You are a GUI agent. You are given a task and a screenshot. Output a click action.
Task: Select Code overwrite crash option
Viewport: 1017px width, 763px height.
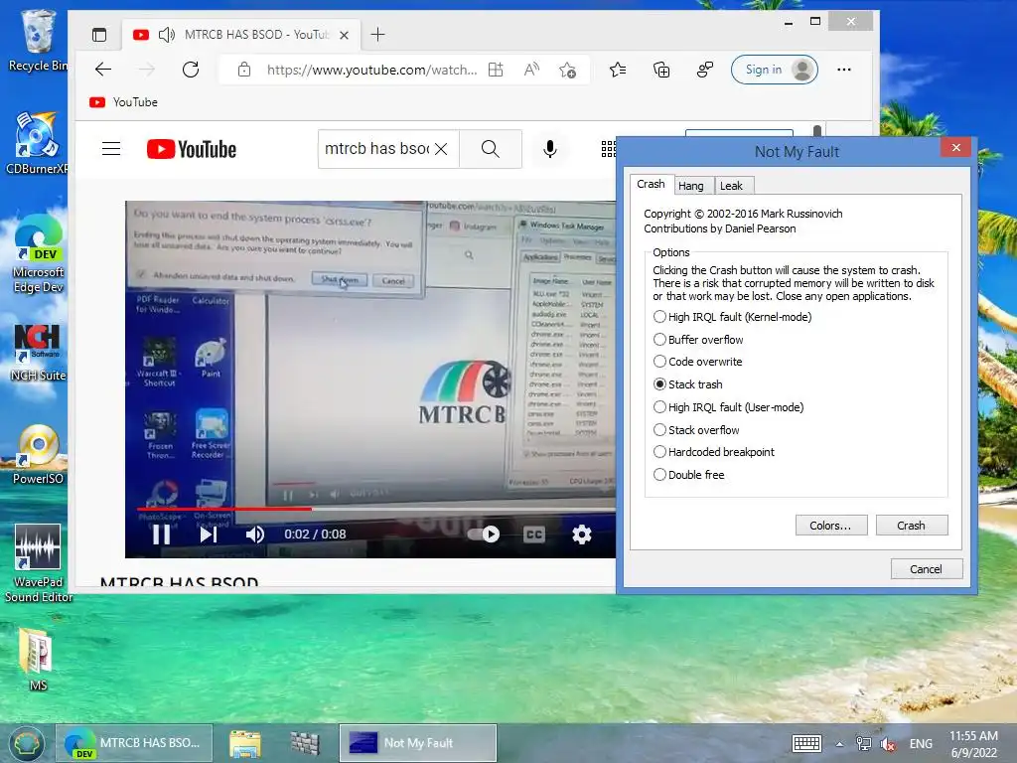[x=698, y=362]
